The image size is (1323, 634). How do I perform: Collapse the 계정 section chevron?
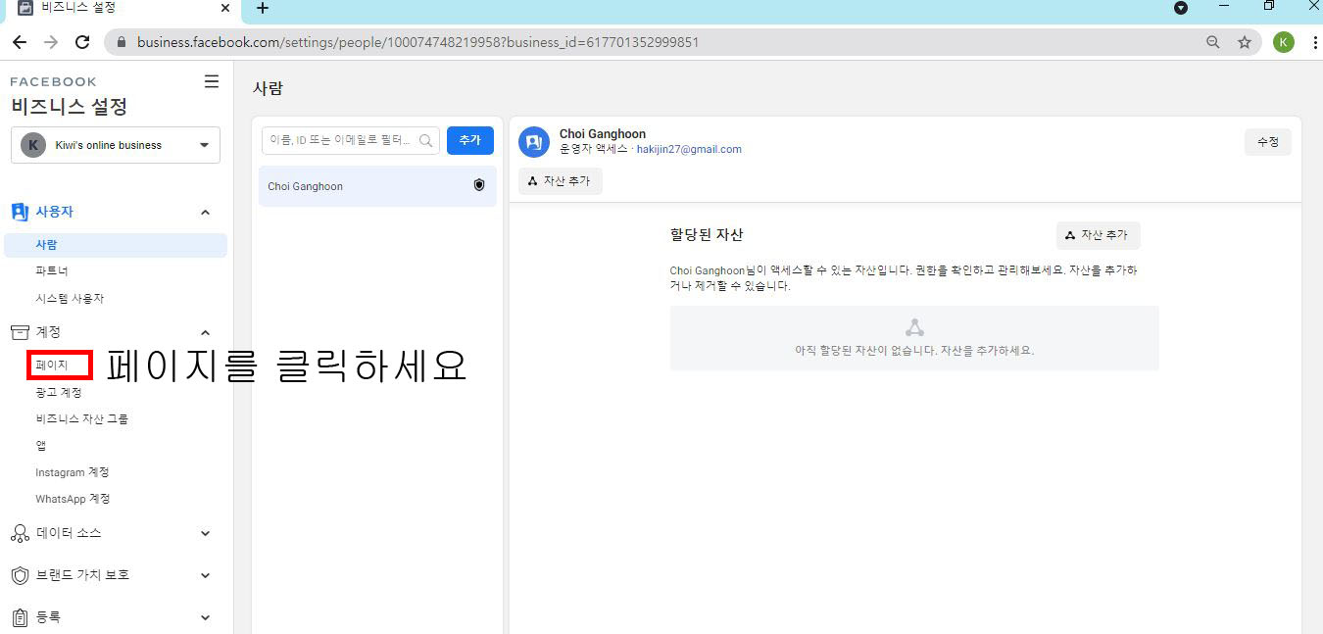205,332
